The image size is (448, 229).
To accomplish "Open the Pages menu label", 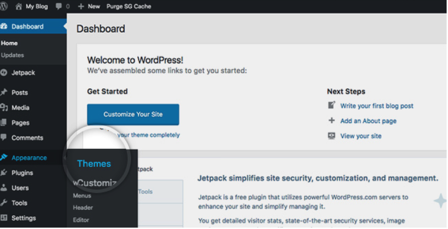I will click(21, 123).
